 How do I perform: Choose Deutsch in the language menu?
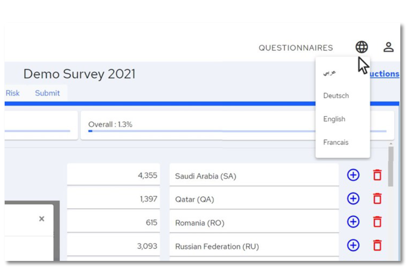click(336, 96)
